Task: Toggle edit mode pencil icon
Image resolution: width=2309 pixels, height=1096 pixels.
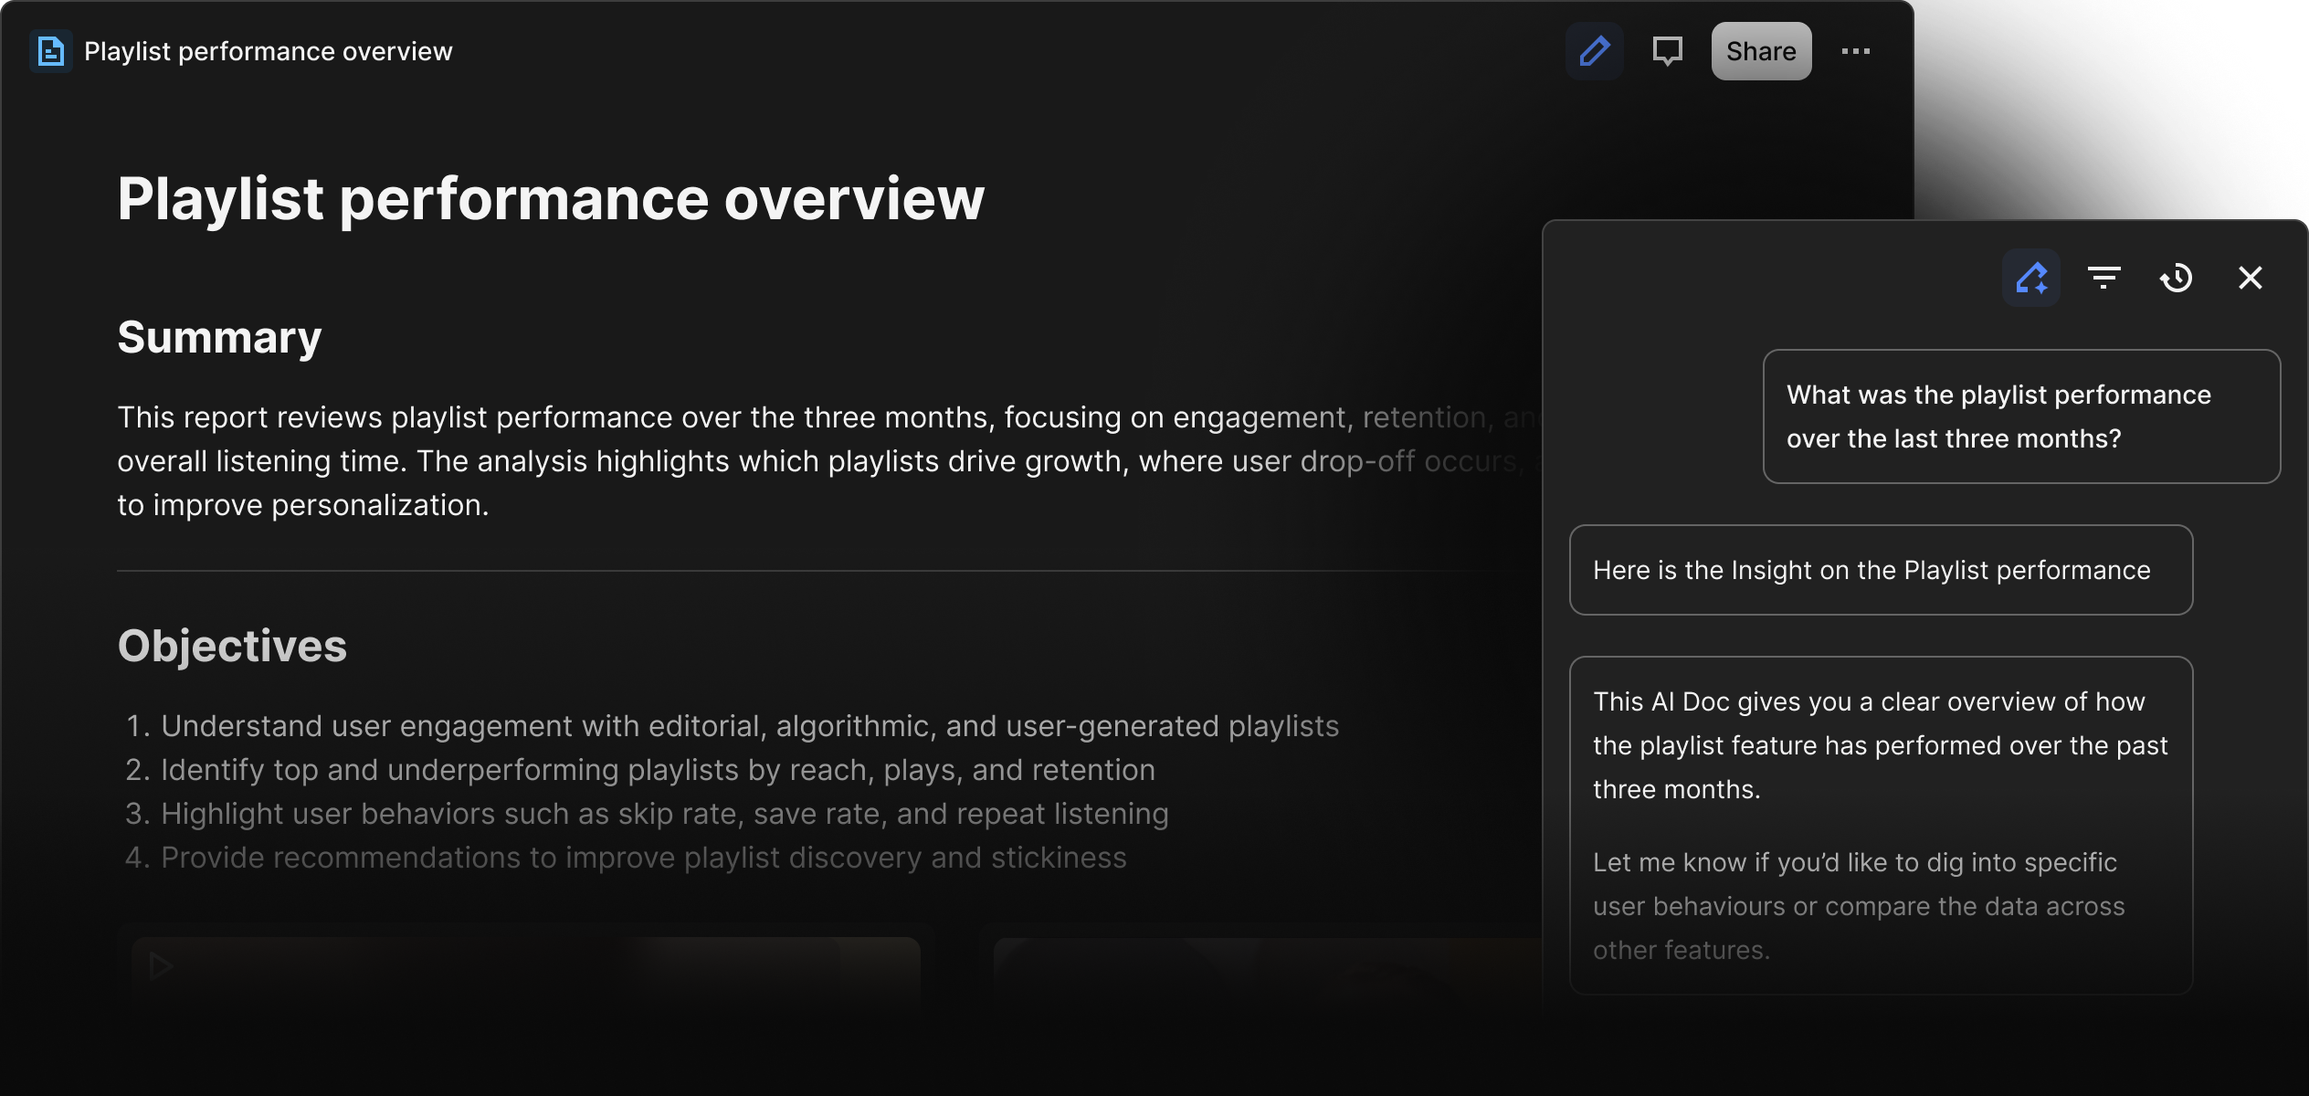Action: click(1594, 51)
